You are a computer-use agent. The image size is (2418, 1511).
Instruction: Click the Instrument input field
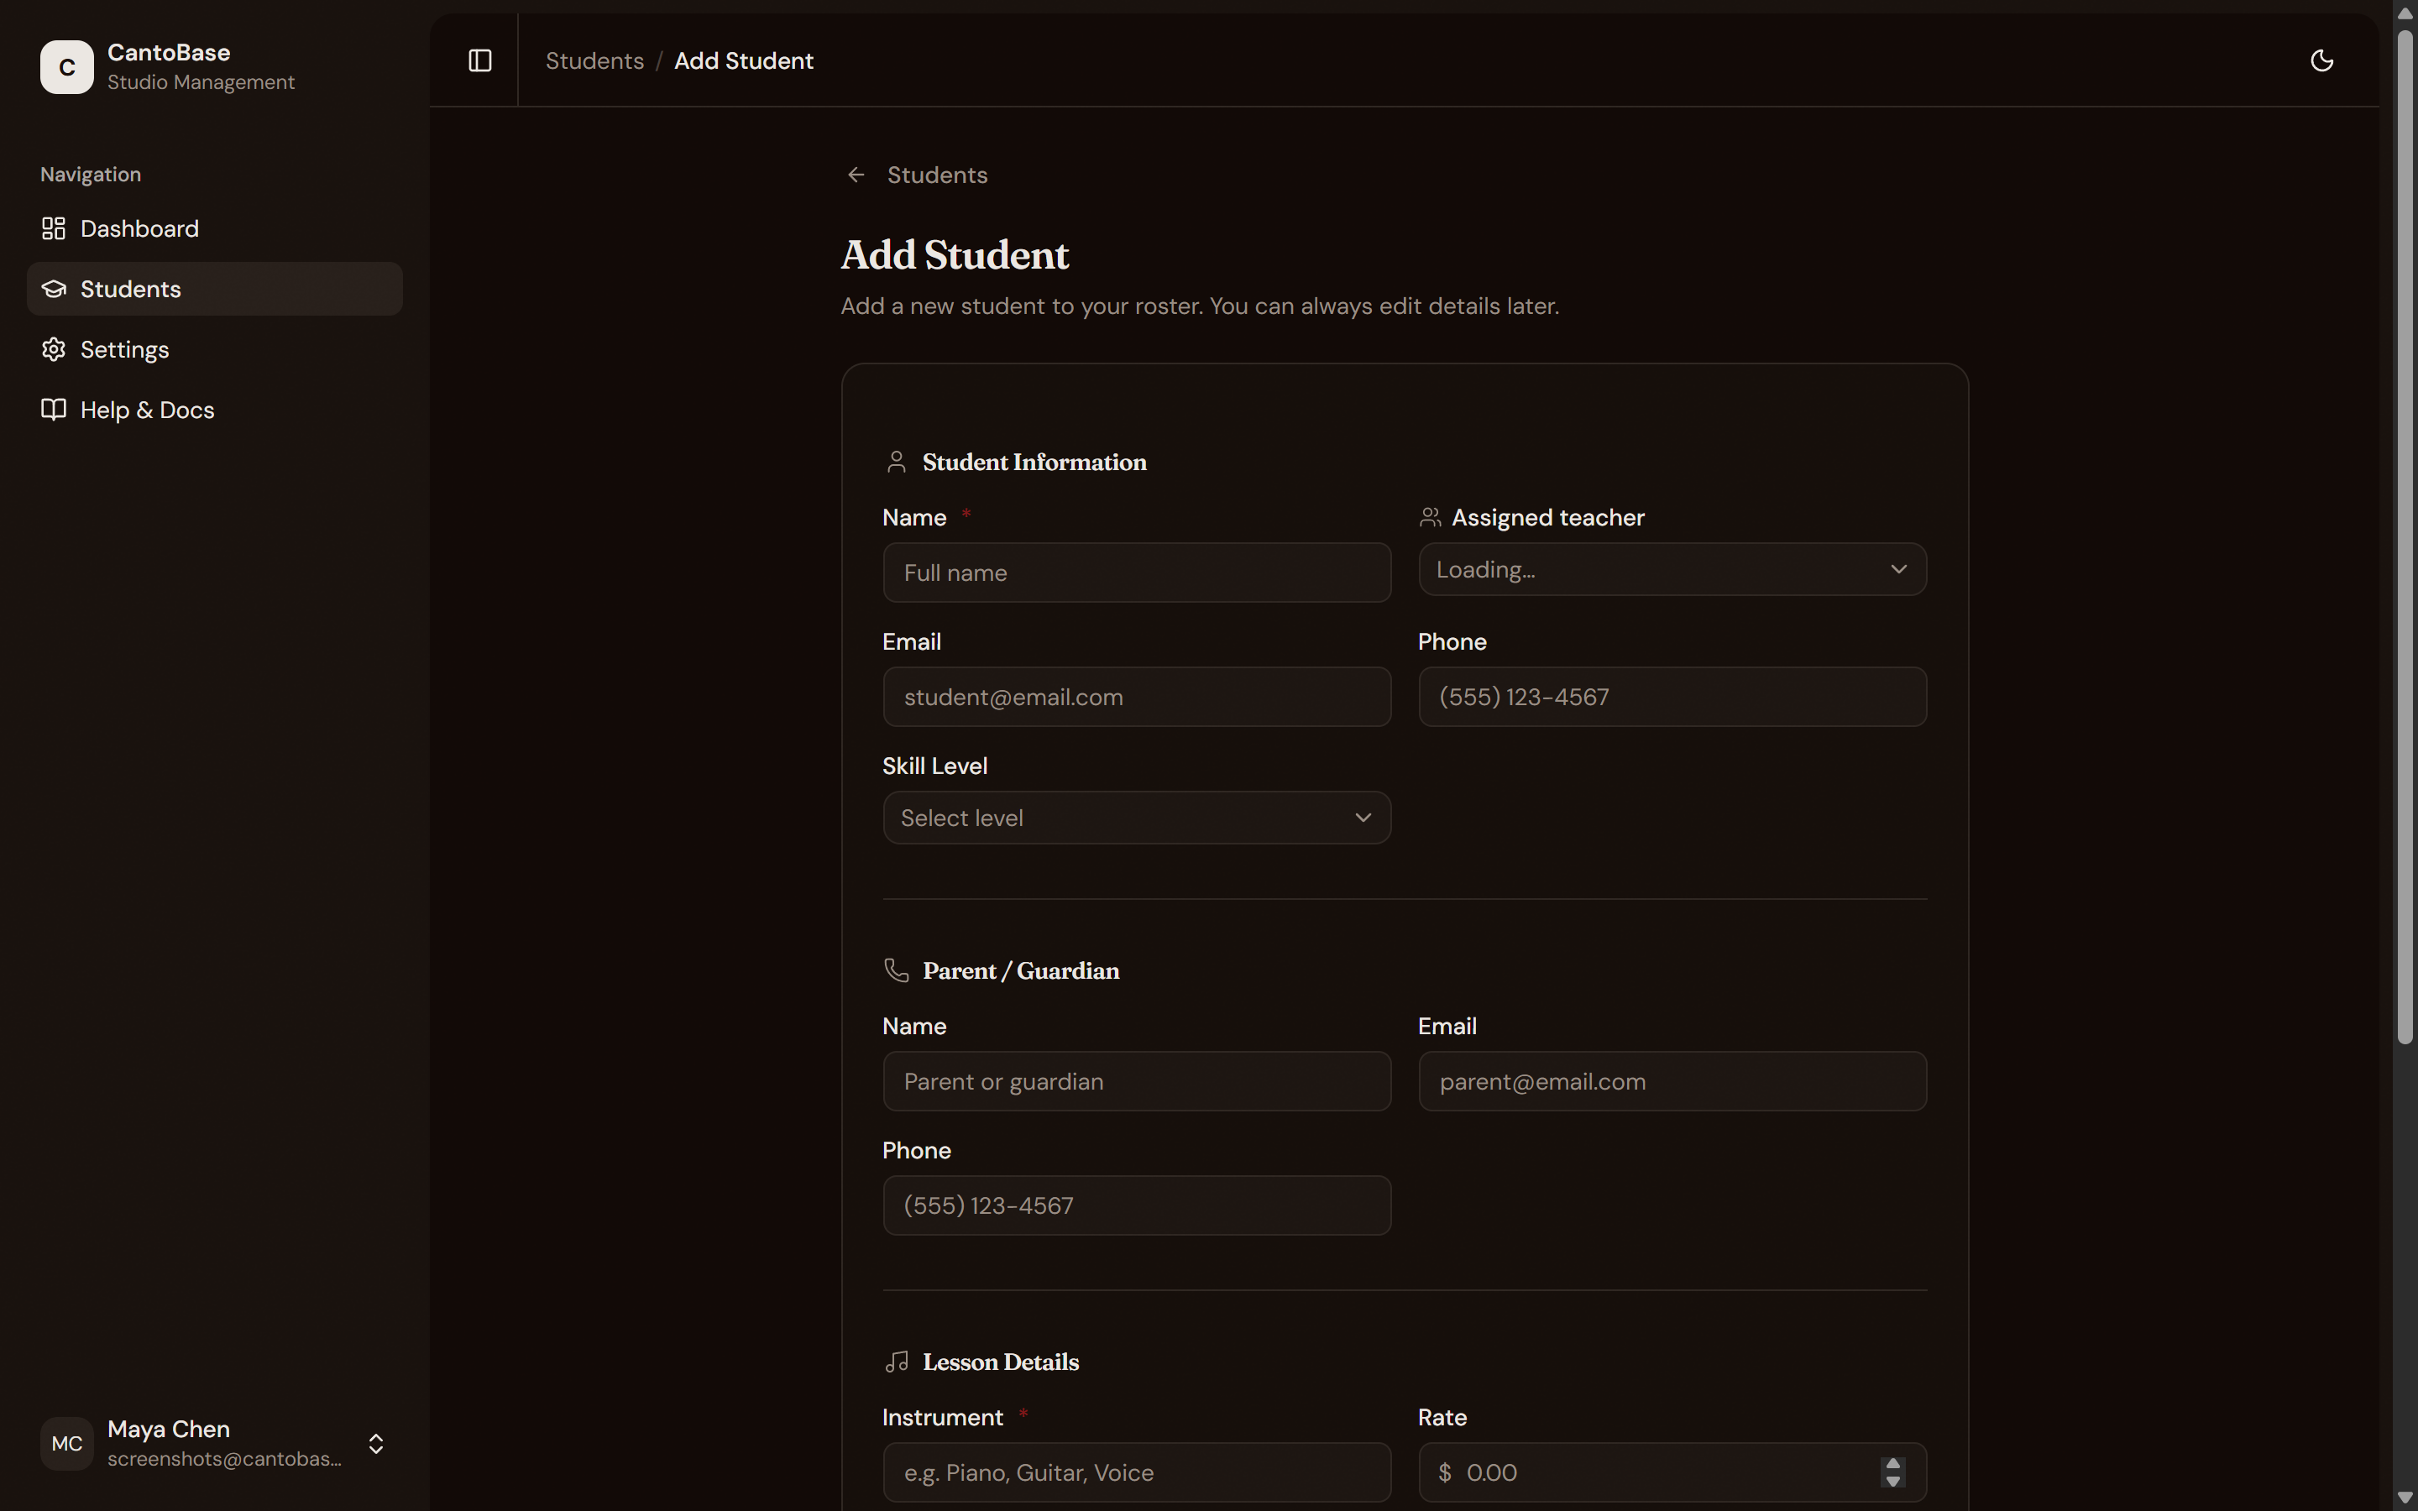click(1137, 1472)
